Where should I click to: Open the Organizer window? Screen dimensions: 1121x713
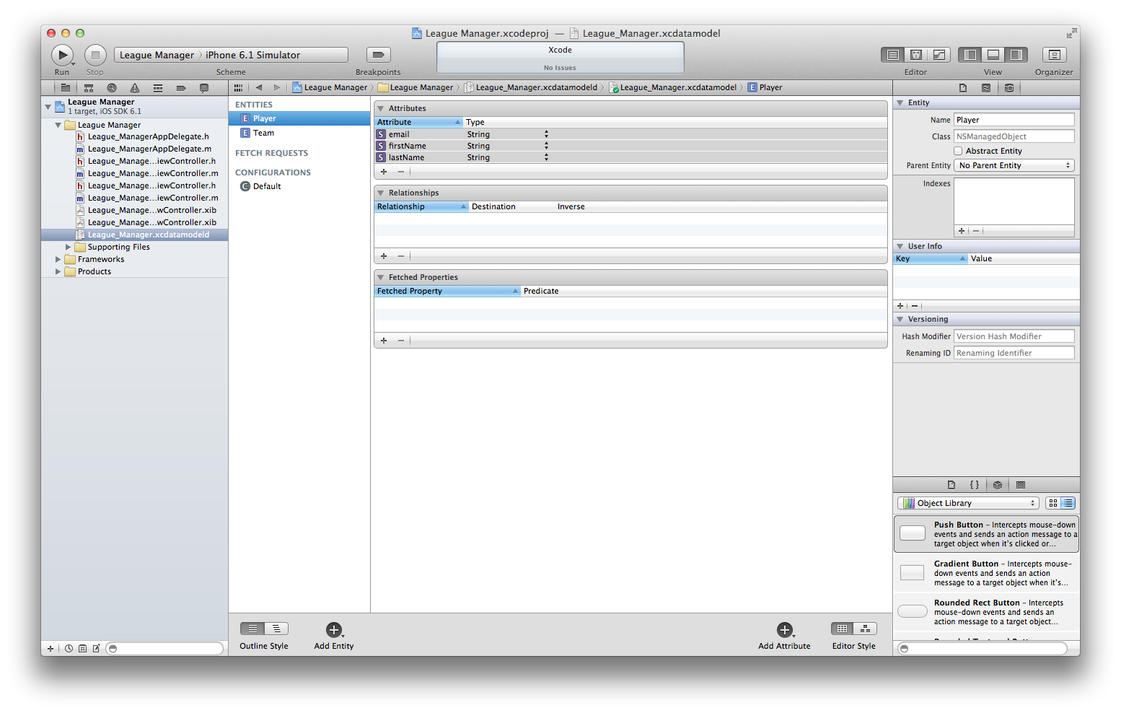click(1054, 55)
